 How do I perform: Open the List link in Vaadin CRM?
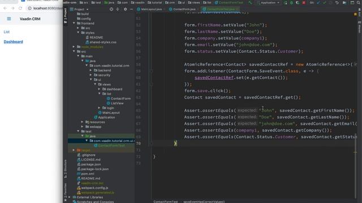[x=6, y=32]
